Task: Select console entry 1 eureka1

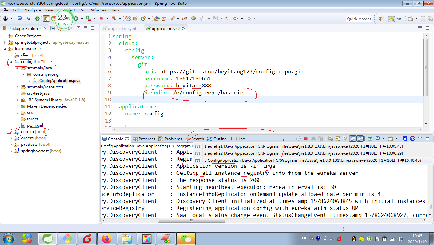Action: [313, 146]
